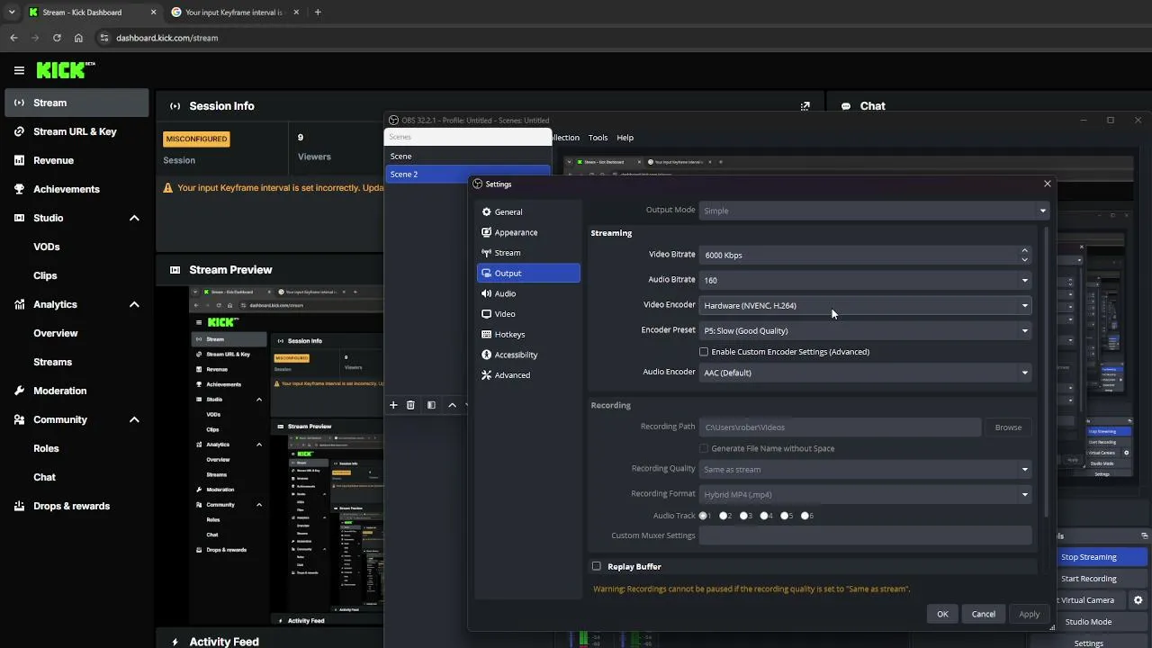Open the Recording Format dropdown

(x=865, y=494)
